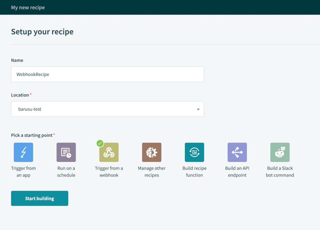Choose the Build recipe function icon
The height and width of the screenshot is (230, 320).
(194, 152)
